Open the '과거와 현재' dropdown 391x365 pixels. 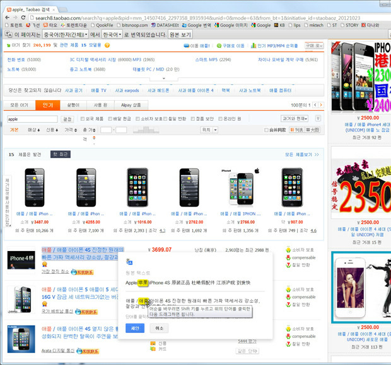(x=295, y=118)
